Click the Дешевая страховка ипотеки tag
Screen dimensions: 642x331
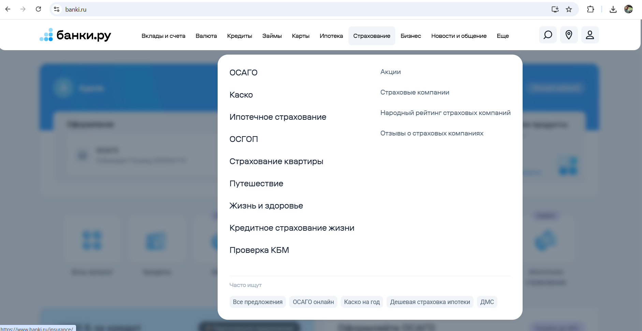coord(430,302)
